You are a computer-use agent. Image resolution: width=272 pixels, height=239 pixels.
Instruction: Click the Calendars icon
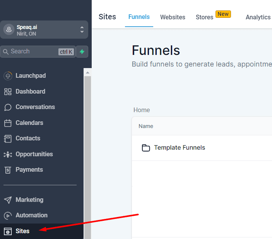8,123
